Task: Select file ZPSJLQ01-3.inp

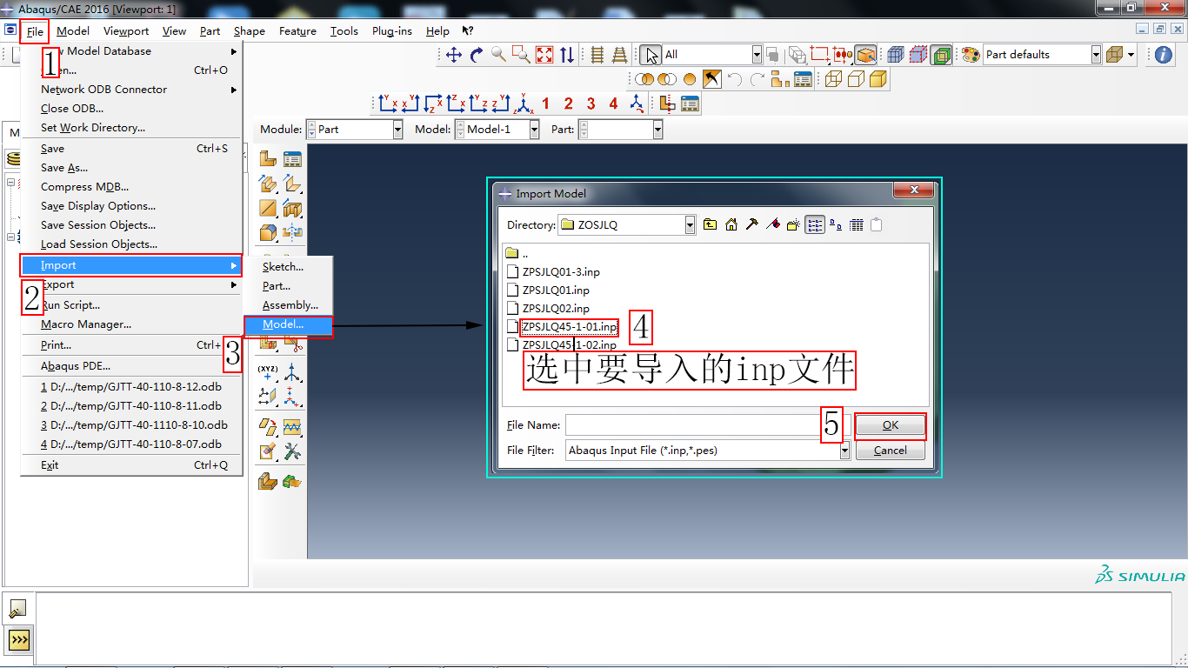Action: (561, 272)
